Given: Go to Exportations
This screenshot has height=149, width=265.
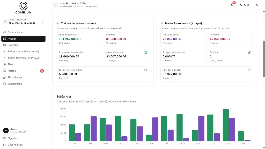Looking at the screenshot, I should coord(23,84).
